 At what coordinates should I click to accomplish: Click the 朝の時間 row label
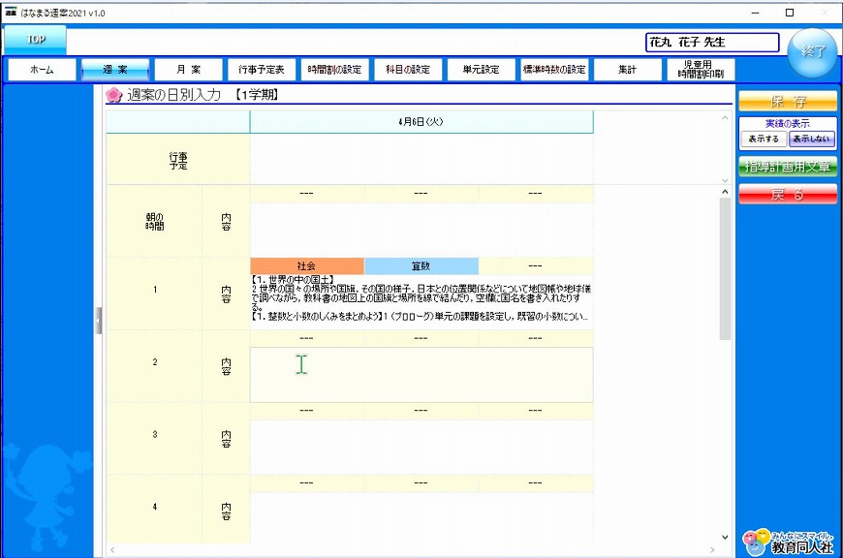pos(155,222)
